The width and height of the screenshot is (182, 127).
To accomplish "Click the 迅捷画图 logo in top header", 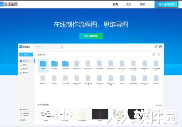I will tap(9, 4).
